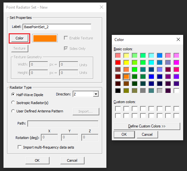Click the Label field containing BasePointSet_2
Screen dimensions: 187x171
pyautogui.click(x=57, y=27)
